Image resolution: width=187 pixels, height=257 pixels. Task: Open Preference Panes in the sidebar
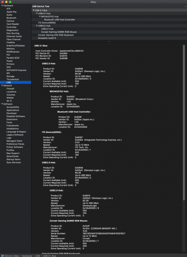(x=15, y=144)
